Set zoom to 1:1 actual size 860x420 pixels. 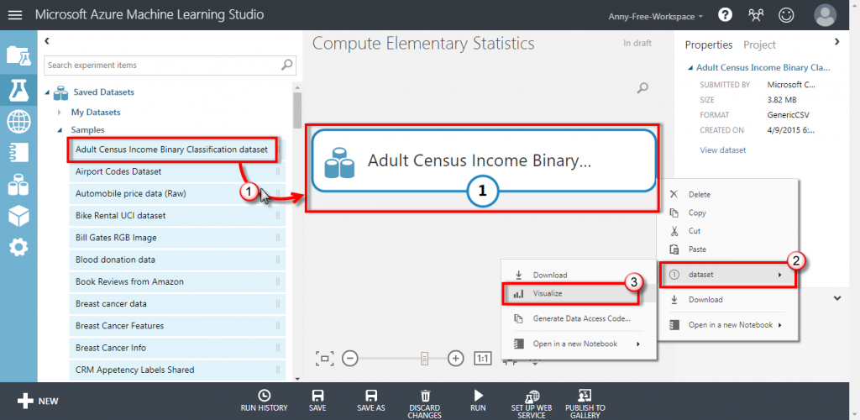(x=483, y=359)
